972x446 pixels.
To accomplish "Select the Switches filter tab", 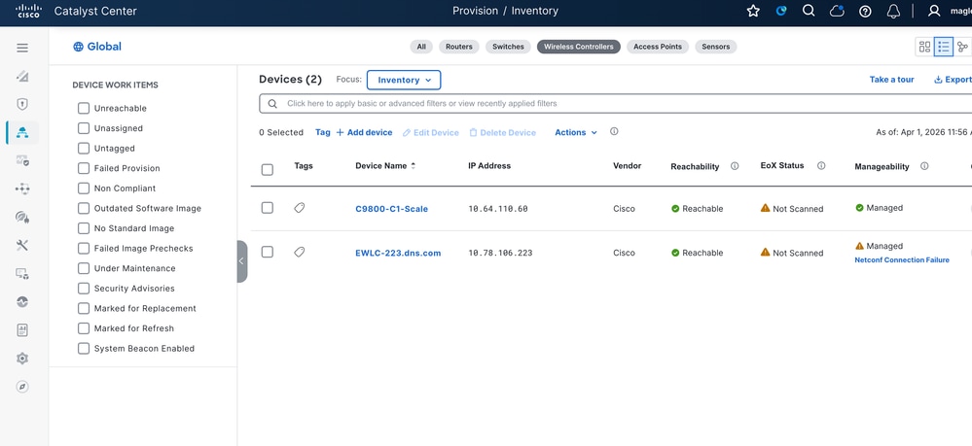I will [x=508, y=47].
